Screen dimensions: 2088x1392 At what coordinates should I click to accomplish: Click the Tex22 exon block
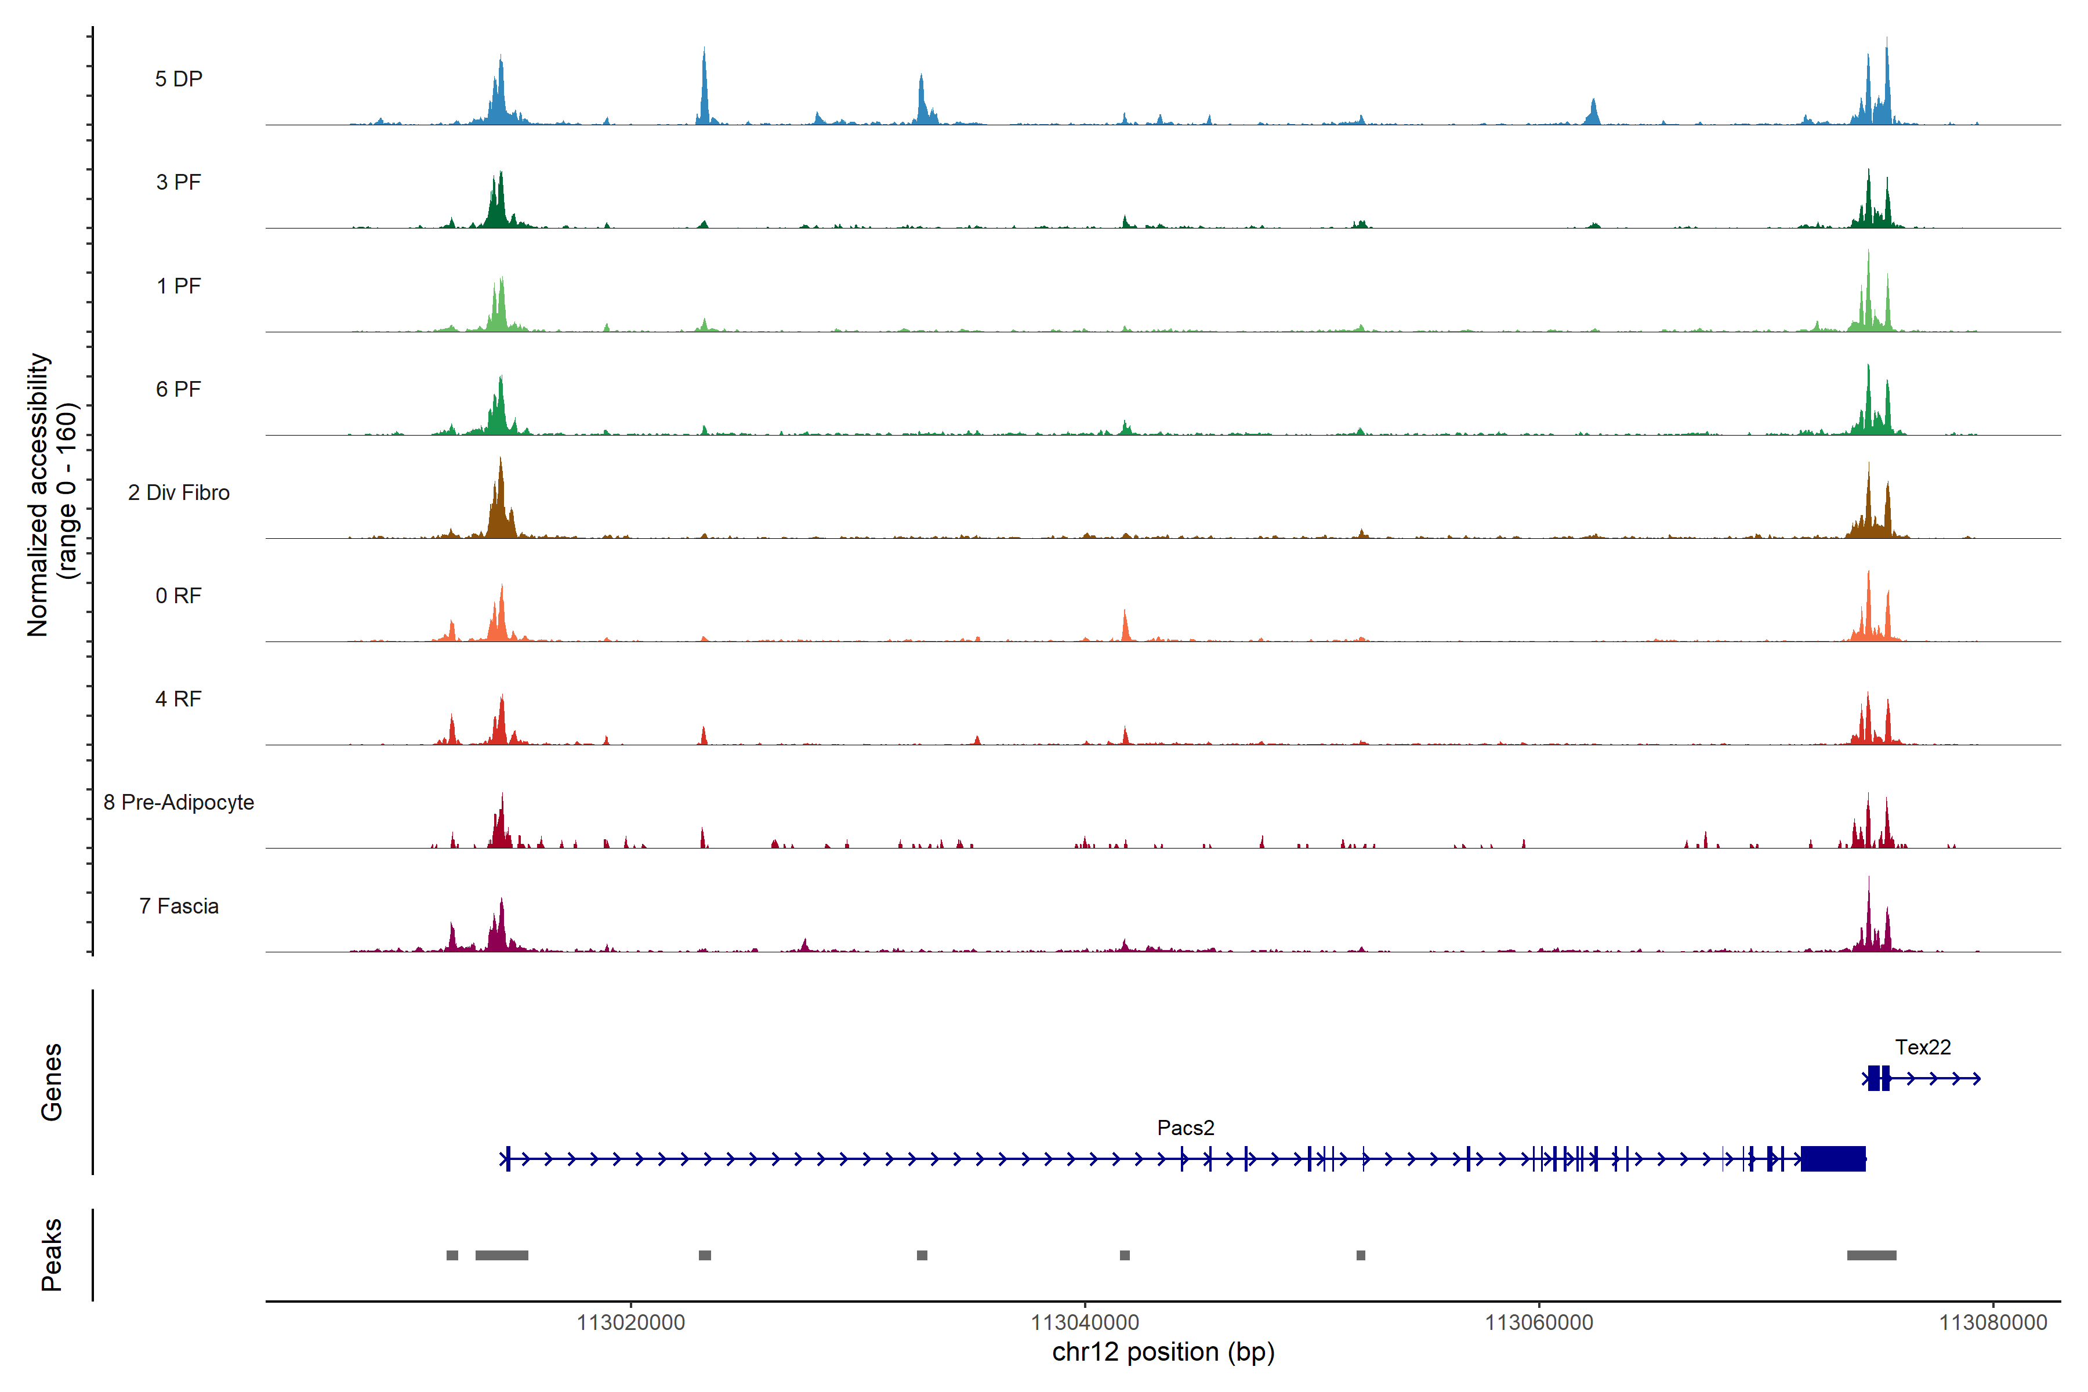[x=1874, y=1078]
